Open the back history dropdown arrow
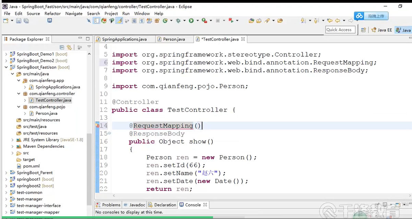Screen dimensions: 412x219 click(x=344, y=21)
